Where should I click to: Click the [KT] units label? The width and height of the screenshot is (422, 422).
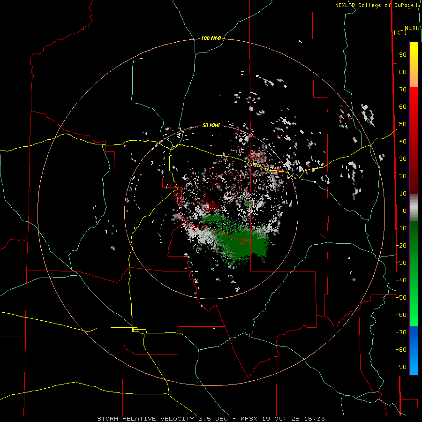point(400,32)
